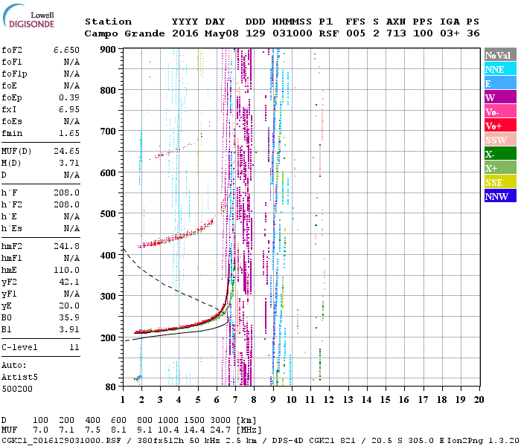The width and height of the screenshot is (521, 446).
Task: Click the MUF(D) value 24.65
Action: point(66,151)
